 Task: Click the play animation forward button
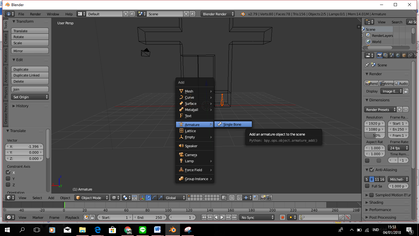coord(222,218)
